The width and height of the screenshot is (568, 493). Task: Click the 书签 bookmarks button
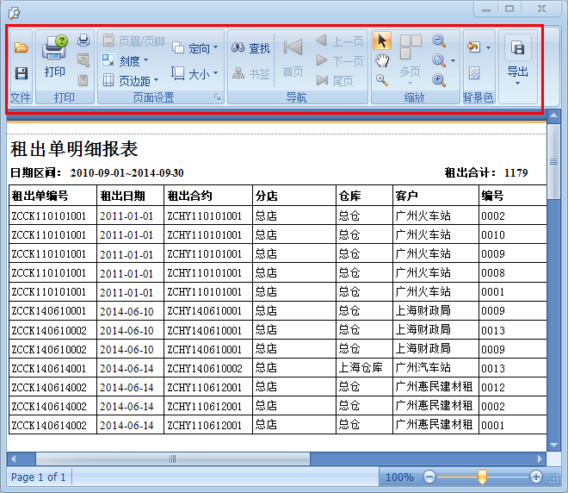250,73
